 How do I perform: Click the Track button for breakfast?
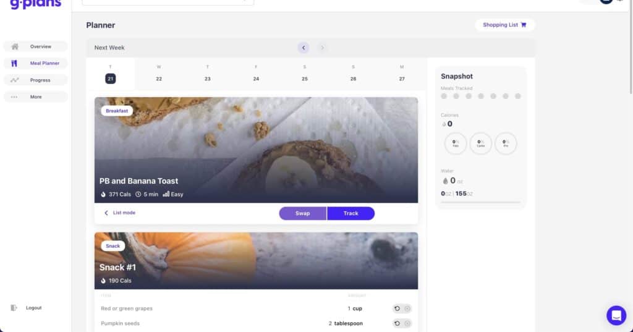(351, 213)
